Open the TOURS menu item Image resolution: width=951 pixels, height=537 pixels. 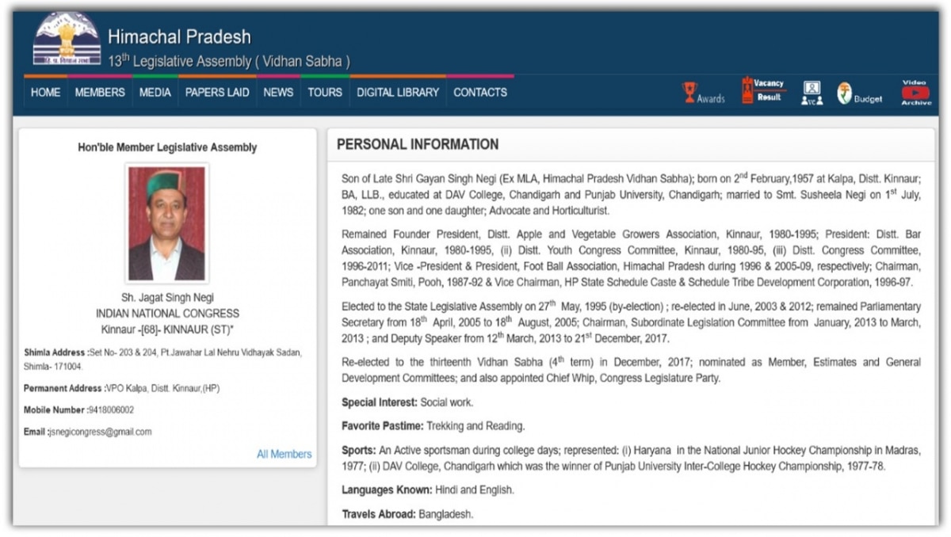tap(325, 93)
